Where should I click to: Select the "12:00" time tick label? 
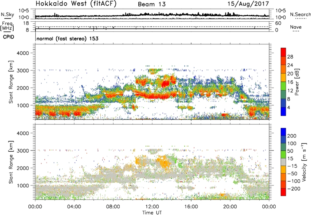152,207
